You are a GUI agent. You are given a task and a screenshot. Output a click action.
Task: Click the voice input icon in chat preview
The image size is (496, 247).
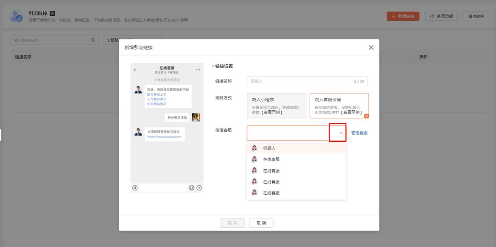click(135, 188)
